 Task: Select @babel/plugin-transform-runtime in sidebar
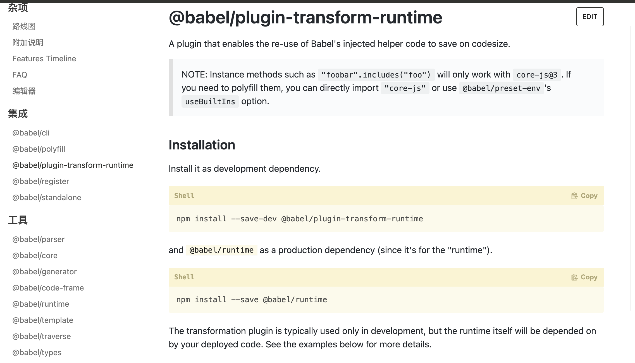pyautogui.click(x=73, y=165)
